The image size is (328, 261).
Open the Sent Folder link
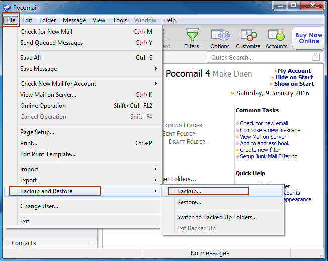179,134
